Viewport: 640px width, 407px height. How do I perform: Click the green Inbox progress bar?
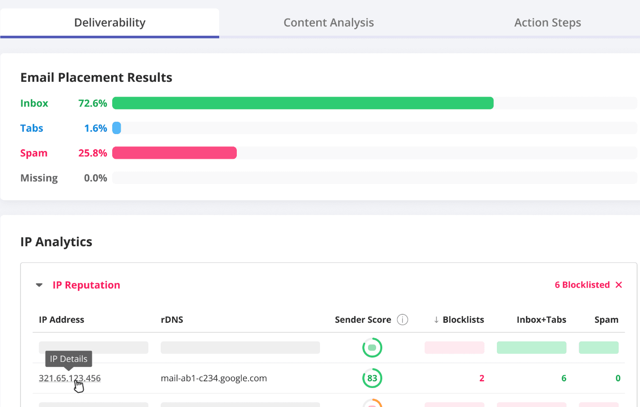point(302,103)
